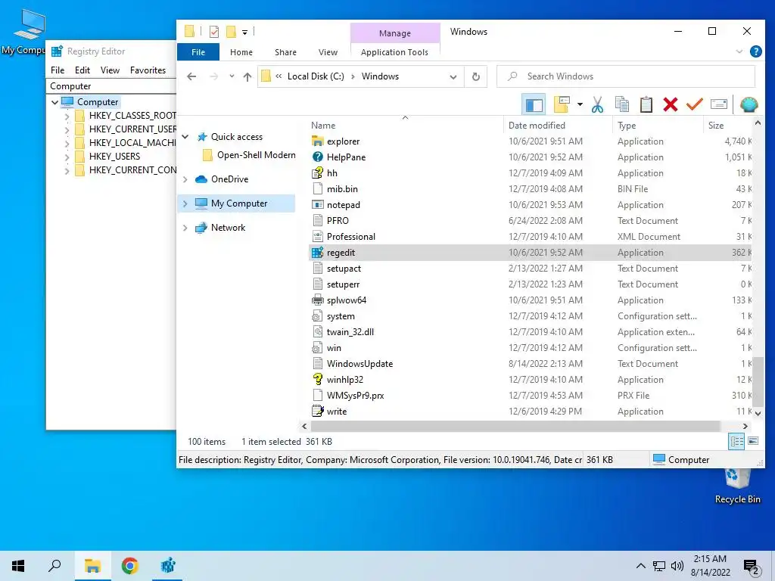Select the explorer application icon
This screenshot has height=581, width=775.
pyautogui.click(x=317, y=141)
